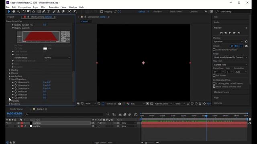Image resolution: width=257 pixels, height=144 pixels.
Task: Open the Effects & Presets panel
Action: point(221,92)
